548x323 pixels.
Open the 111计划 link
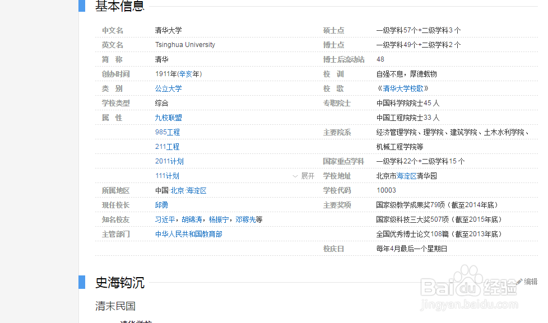point(167,176)
